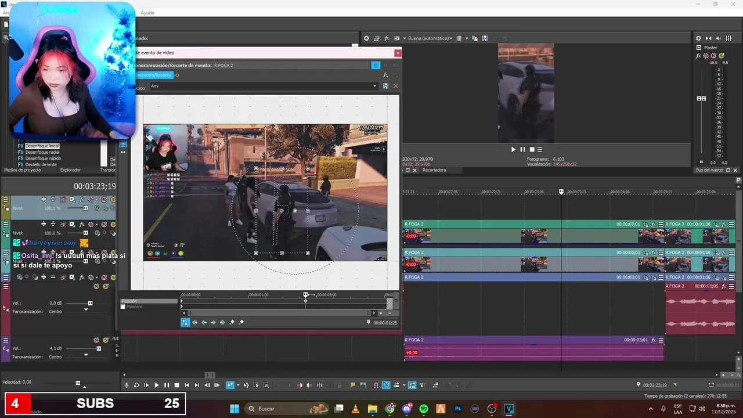Viewport: 743px width, 418px height.
Task: Play the video preview
Action: [x=513, y=149]
